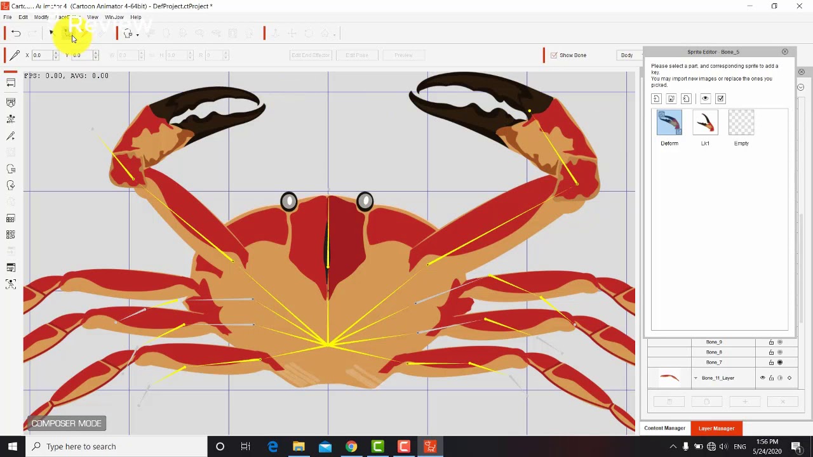813x457 pixels.
Task: Click the lower grid icon in left sidebar
Action: tap(11, 235)
